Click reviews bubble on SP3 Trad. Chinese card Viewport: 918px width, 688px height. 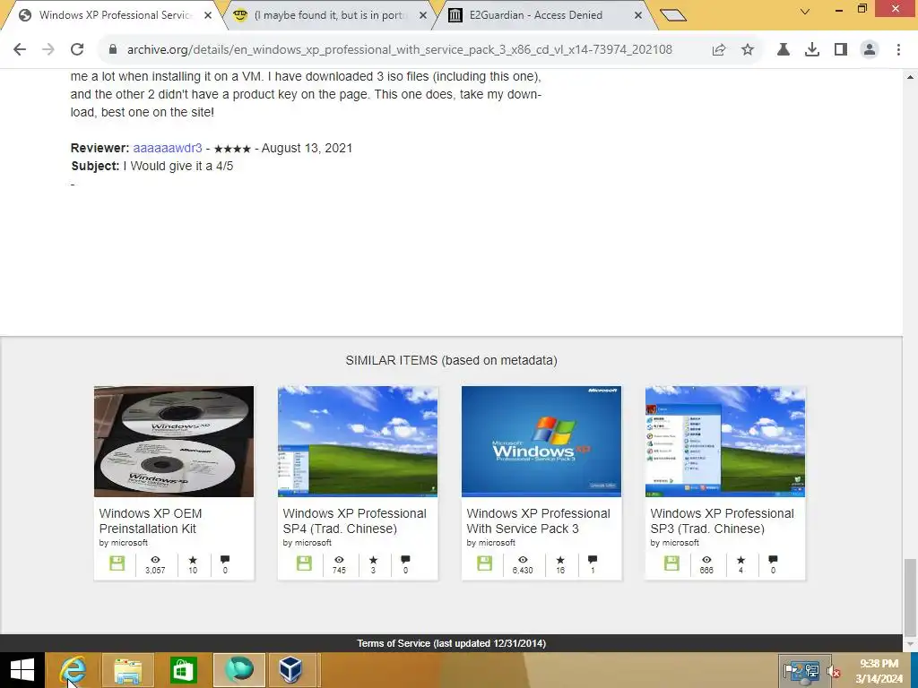[773, 560]
